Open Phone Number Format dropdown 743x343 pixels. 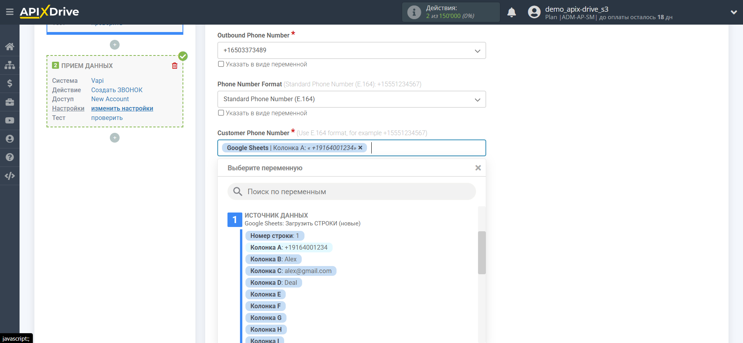pos(351,99)
